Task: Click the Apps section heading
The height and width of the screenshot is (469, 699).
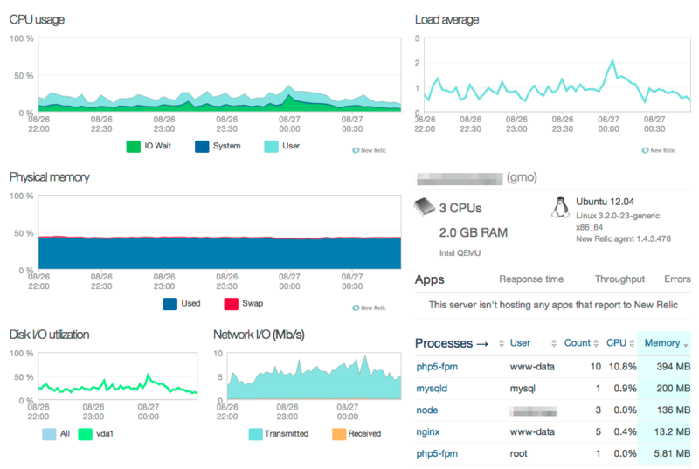Action: 429,280
